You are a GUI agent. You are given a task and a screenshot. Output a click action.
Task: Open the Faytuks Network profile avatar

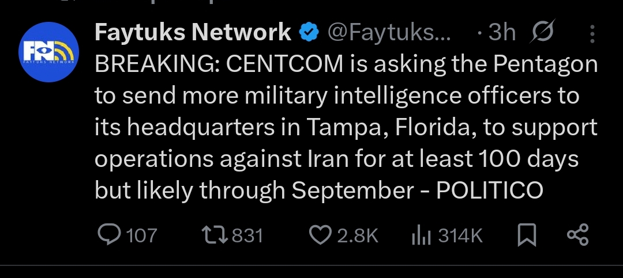coord(50,52)
